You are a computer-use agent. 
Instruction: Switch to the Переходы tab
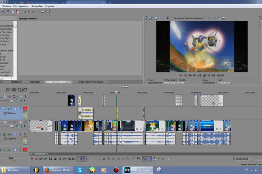click(x=35, y=82)
